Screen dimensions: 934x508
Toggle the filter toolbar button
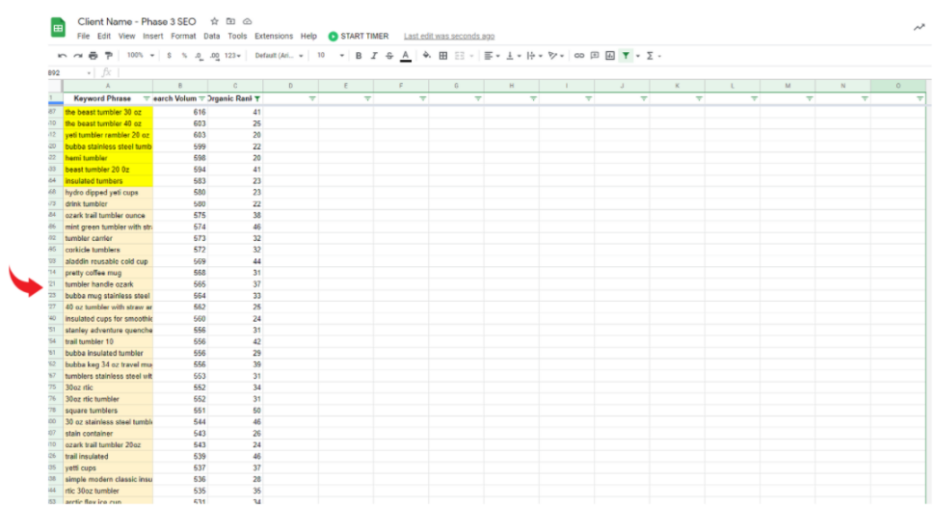[x=627, y=55]
